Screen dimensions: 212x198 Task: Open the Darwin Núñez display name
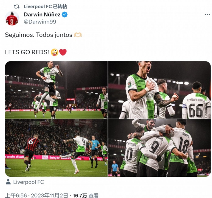42,14
